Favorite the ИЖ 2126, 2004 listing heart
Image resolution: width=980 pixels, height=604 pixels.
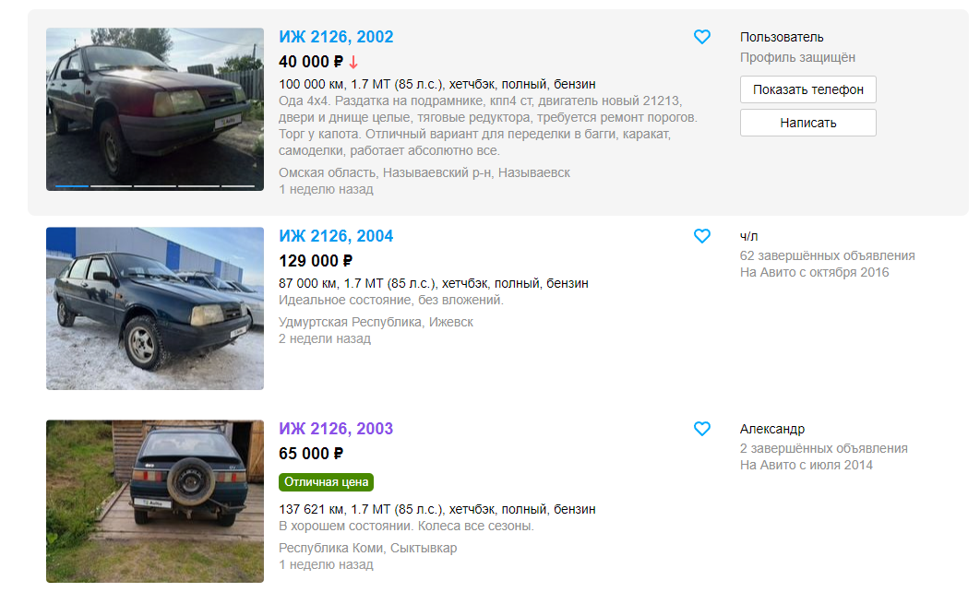(702, 236)
